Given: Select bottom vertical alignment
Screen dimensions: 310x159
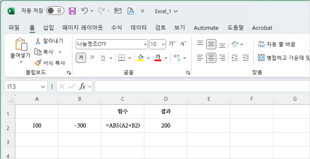Looking at the screenshot, I should [x=222, y=45].
